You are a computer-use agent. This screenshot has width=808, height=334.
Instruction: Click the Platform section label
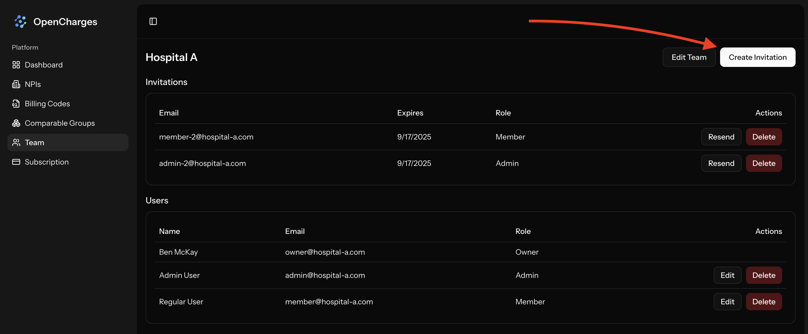[x=25, y=47]
